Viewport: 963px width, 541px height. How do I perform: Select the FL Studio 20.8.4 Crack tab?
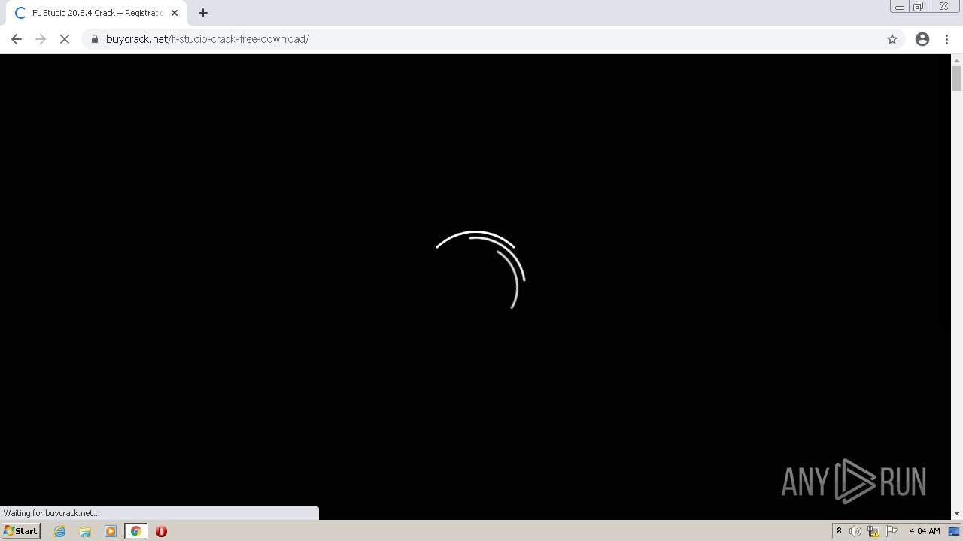(x=96, y=13)
